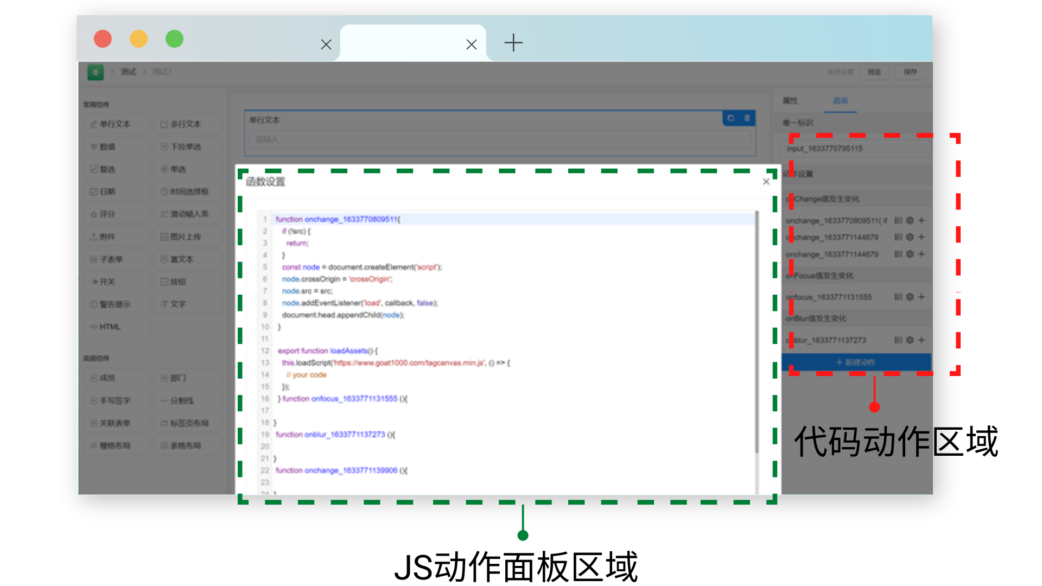The image size is (1042, 586).
Task: Click the plus icon beside onfocus_1633771131555
Action: [x=922, y=297]
